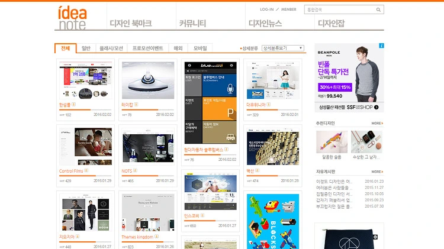This screenshot has height=249, width=444.
Task: Open the 수상한 그 남자 recommended thumbnail
Action: click(366, 142)
